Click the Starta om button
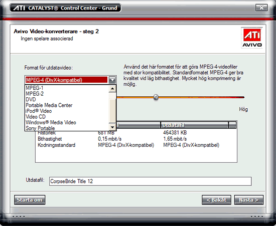276x226 pixels. pos(30,200)
